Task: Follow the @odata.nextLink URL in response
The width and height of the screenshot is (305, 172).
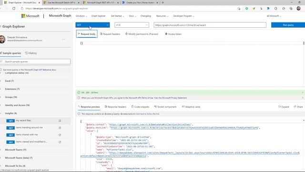Action: (184, 128)
